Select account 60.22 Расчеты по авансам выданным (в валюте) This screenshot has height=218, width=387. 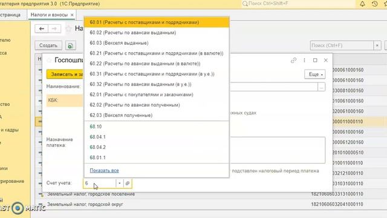point(157,64)
